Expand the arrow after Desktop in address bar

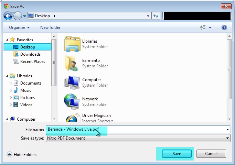[x=55, y=16]
